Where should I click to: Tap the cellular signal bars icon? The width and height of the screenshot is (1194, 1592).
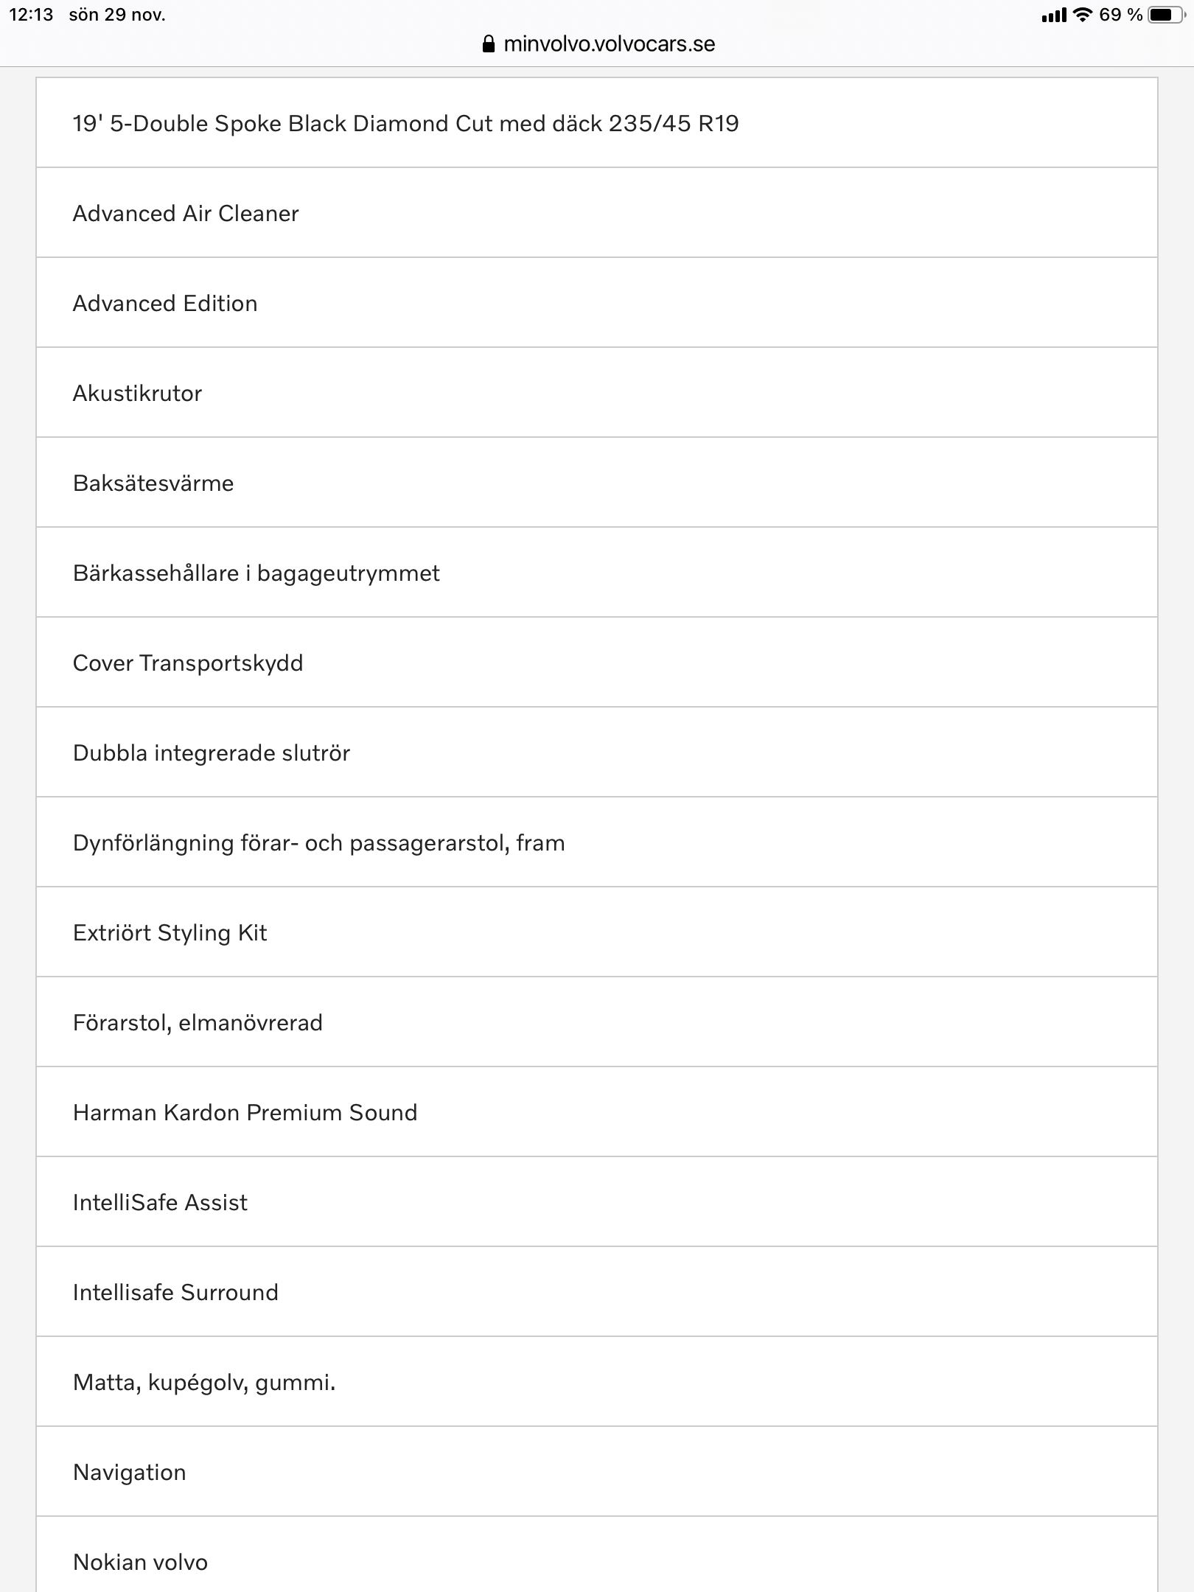(1054, 15)
